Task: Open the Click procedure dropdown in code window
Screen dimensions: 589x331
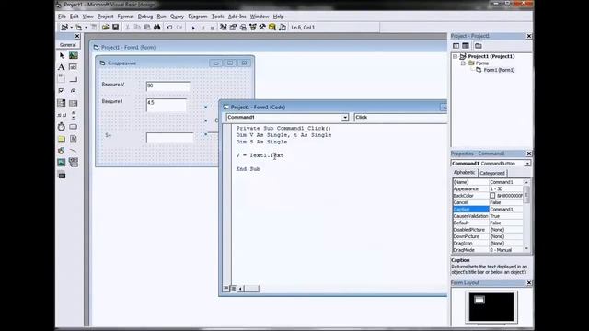Action: [x=400, y=118]
